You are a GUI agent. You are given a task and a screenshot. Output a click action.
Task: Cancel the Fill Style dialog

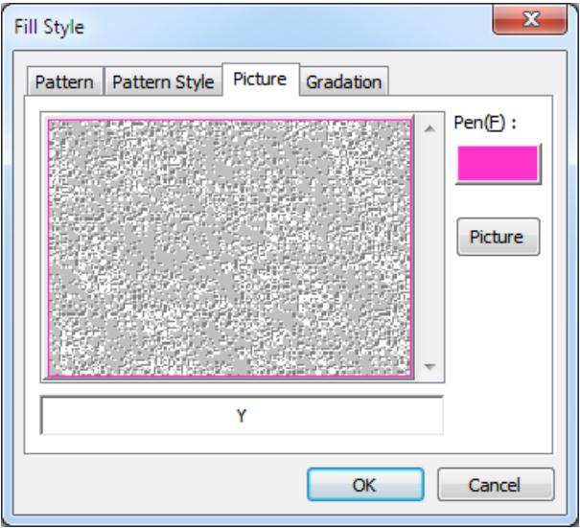click(496, 485)
